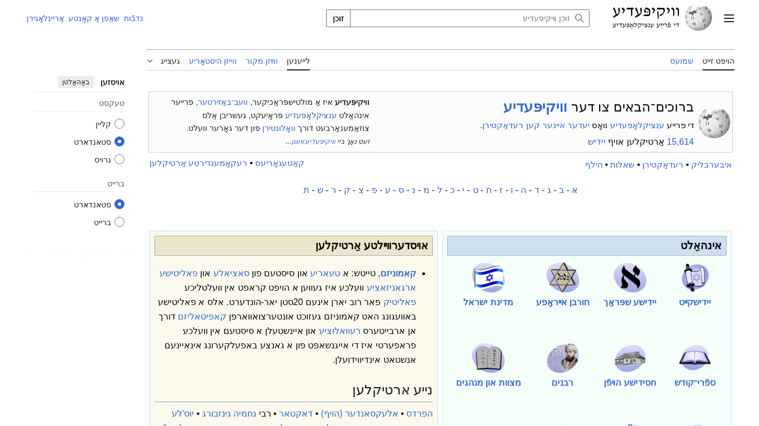Screen dimensions: 759x426
Task: Open the חורבן אייראפע yellow star icon
Action: click(563, 277)
